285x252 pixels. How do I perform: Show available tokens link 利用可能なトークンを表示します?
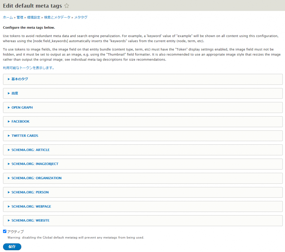click(29, 68)
